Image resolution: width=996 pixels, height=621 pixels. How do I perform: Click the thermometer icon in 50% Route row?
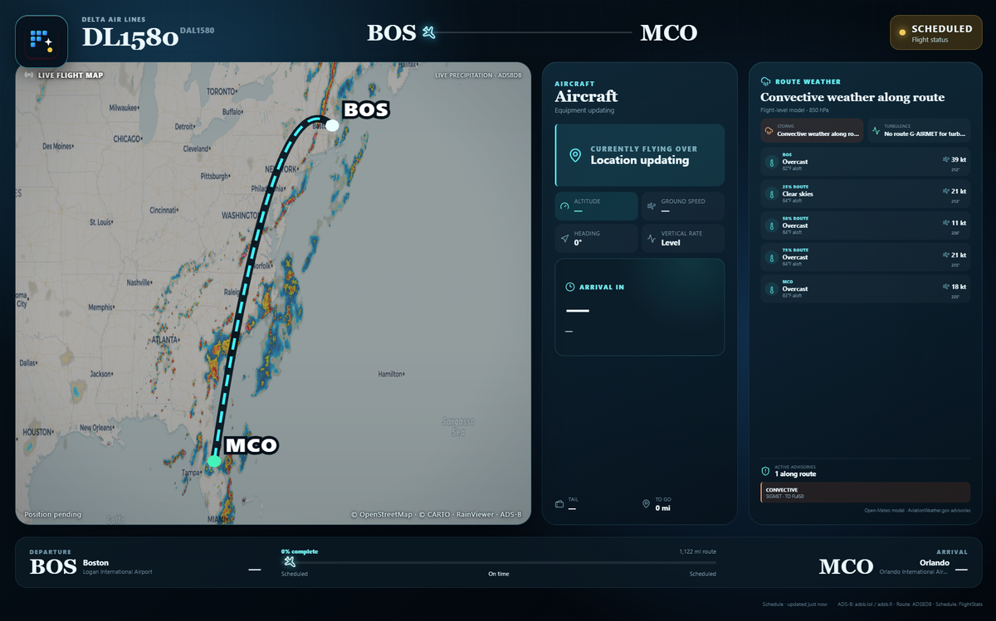pos(771,226)
